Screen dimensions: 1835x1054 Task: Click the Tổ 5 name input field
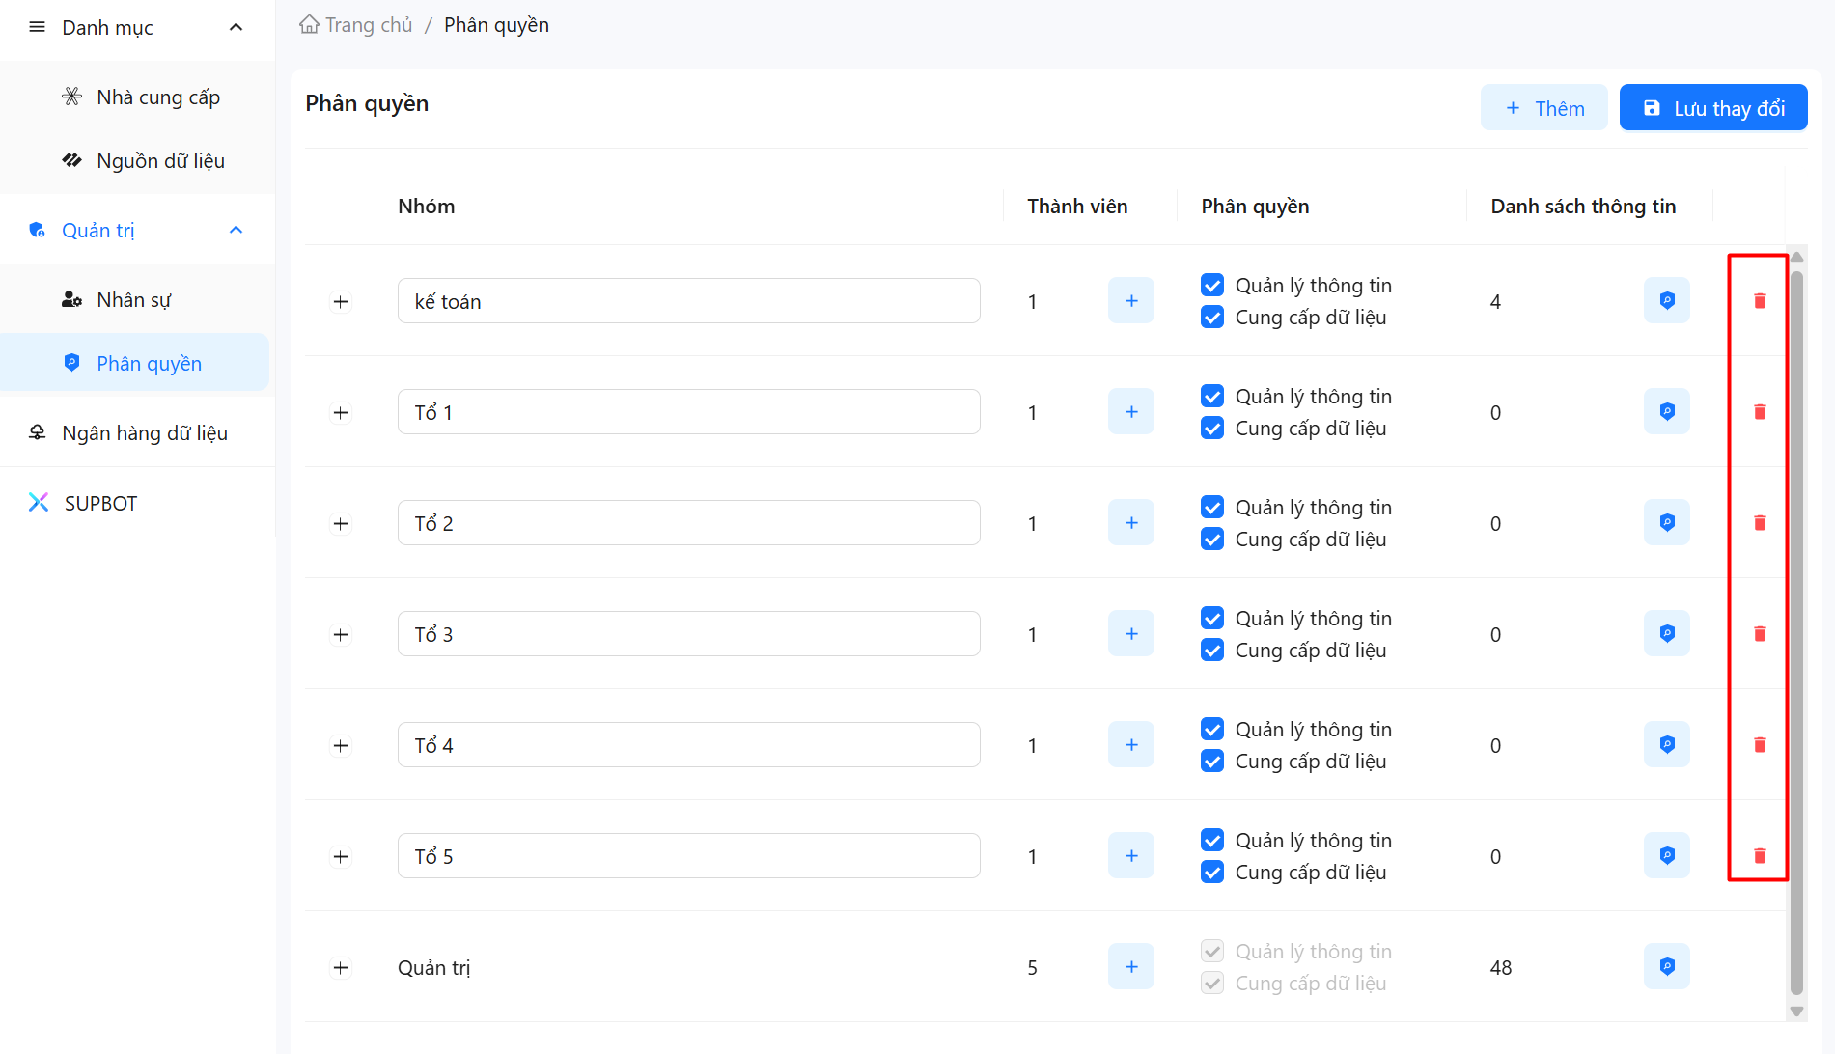(x=688, y=856)
